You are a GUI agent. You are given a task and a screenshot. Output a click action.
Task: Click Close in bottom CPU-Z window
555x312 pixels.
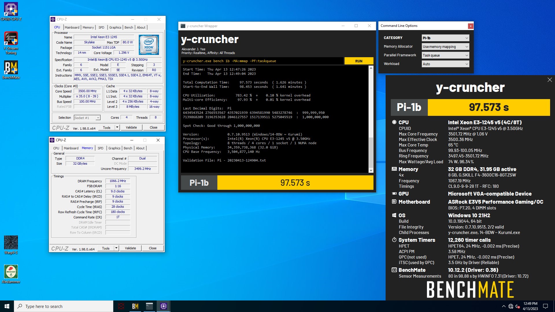[153, 248]
